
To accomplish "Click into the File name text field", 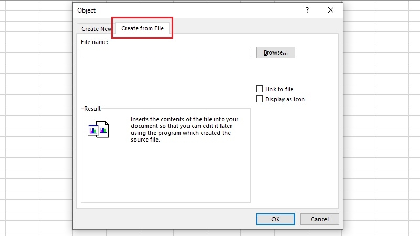I will pyautogui.click(x=166, y=52).
